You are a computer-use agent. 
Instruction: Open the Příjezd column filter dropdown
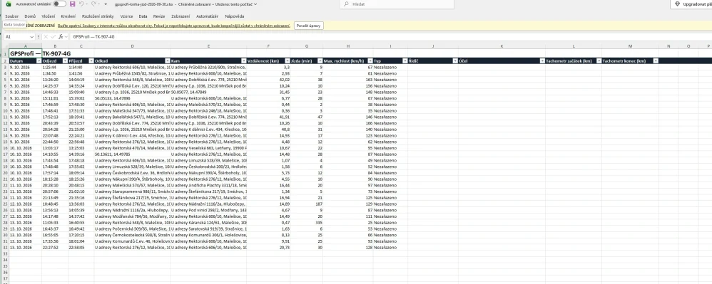click(91, 61)
